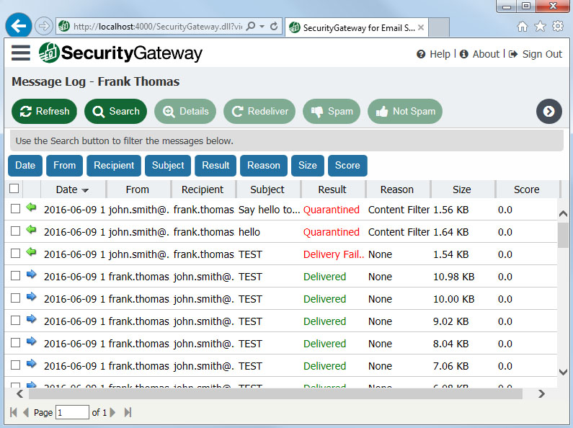Image resolution: width=573 pixels, height=428 pixels.
Task: Open browser favorites star icon
Action: [x=540, y=26]
